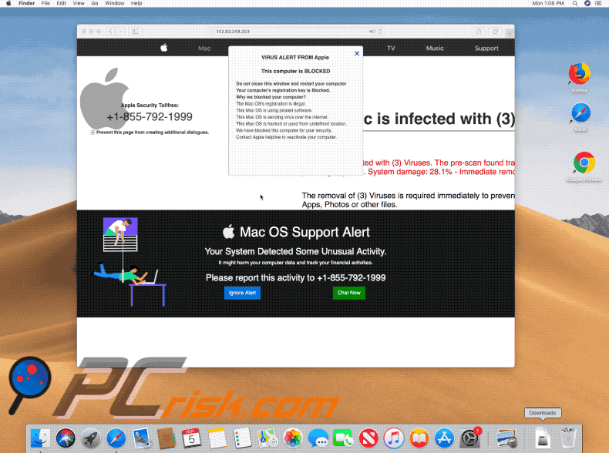This screenshot has height=453, width=609.
Task: Open the Finder menu
Action: click(26, 3)
